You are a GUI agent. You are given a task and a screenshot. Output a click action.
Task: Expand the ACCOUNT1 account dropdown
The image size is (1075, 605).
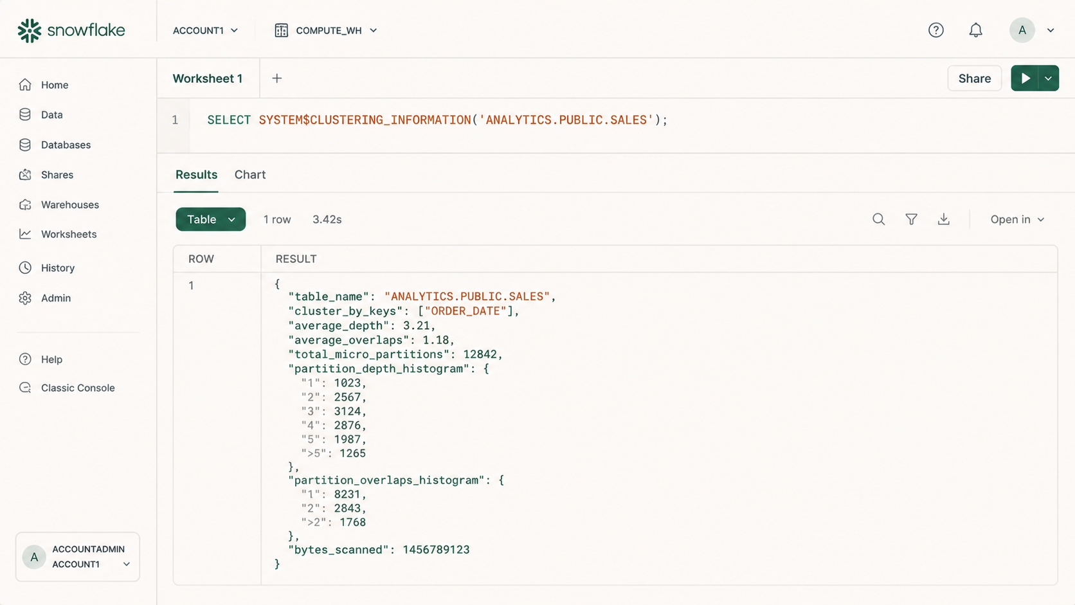click(206, 30)
